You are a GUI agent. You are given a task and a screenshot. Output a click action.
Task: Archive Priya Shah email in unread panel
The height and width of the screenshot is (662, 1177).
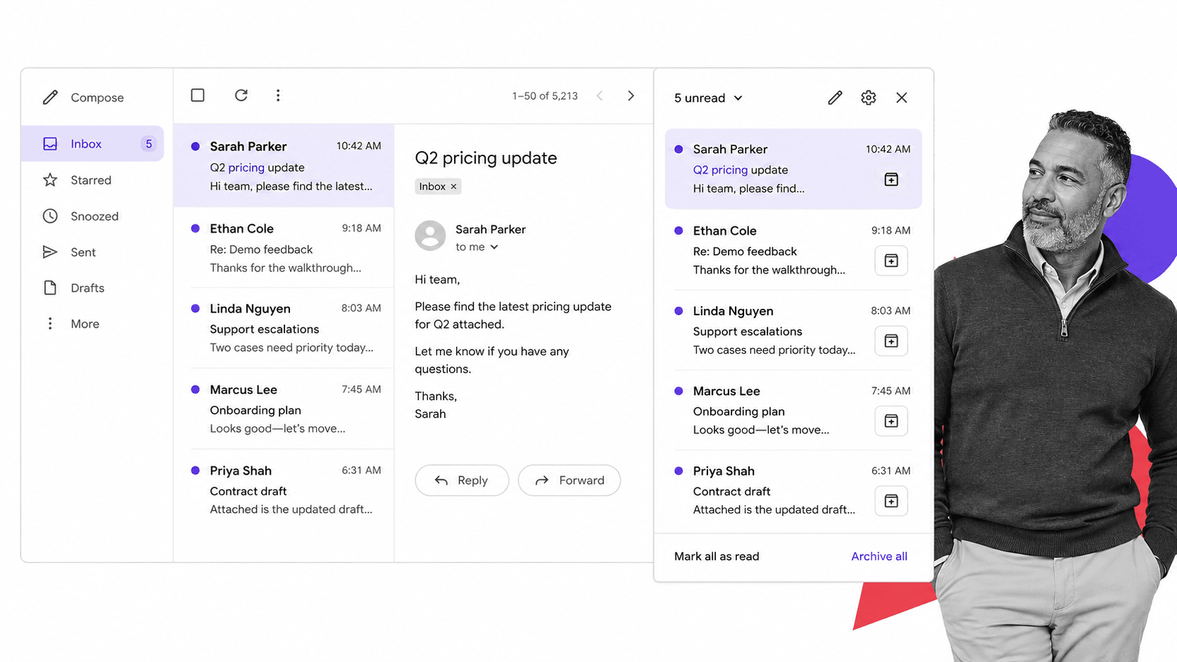pos(891,502)
